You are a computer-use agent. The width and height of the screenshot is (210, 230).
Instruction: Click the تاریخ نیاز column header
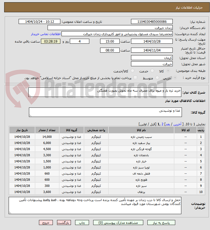click(x=22, y=130)
